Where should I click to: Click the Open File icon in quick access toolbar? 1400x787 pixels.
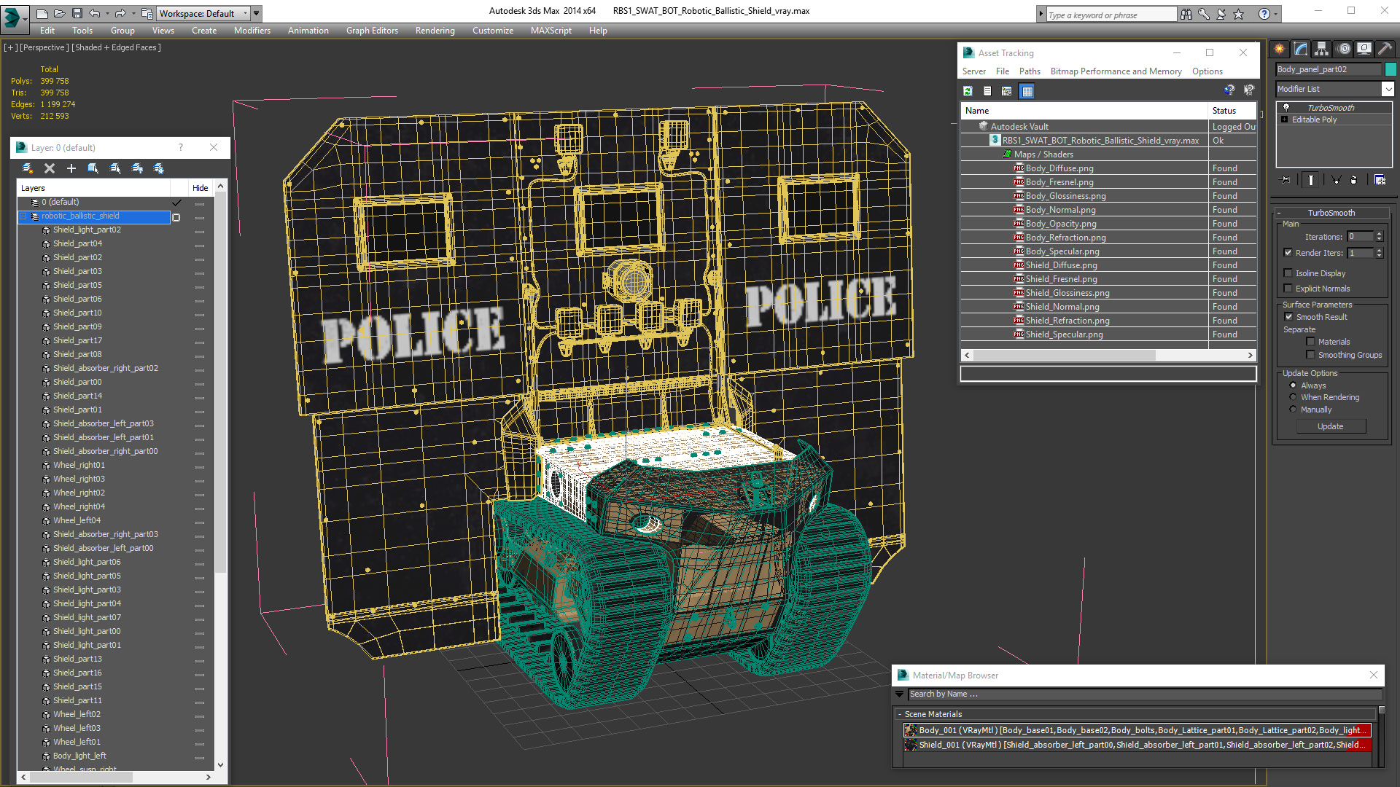pos(59,13)
